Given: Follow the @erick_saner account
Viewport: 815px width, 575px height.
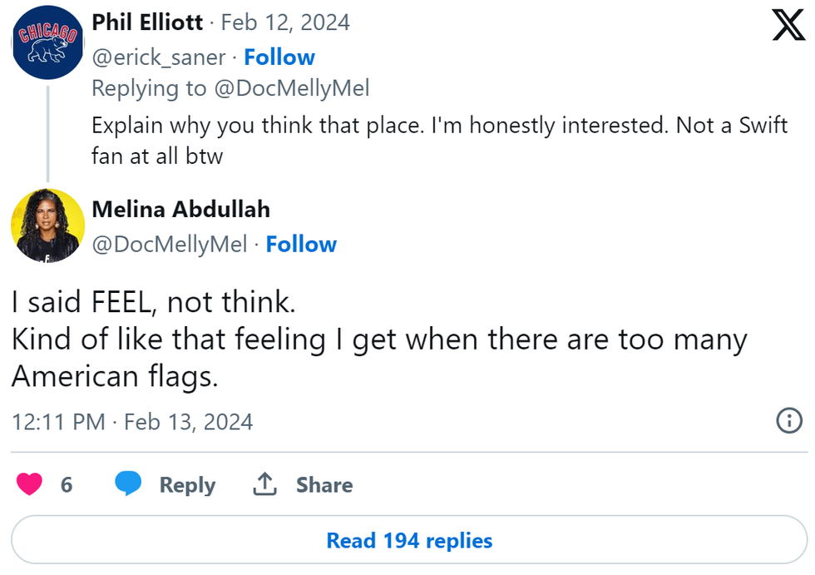Looking at the screenshot, I should click(x=279, y=57).
